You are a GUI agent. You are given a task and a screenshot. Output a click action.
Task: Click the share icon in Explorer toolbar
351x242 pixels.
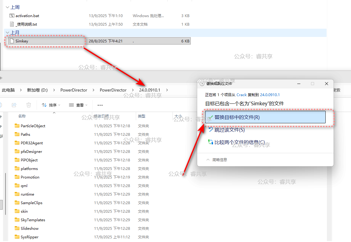pyautogui.click(x=14, y=105)
